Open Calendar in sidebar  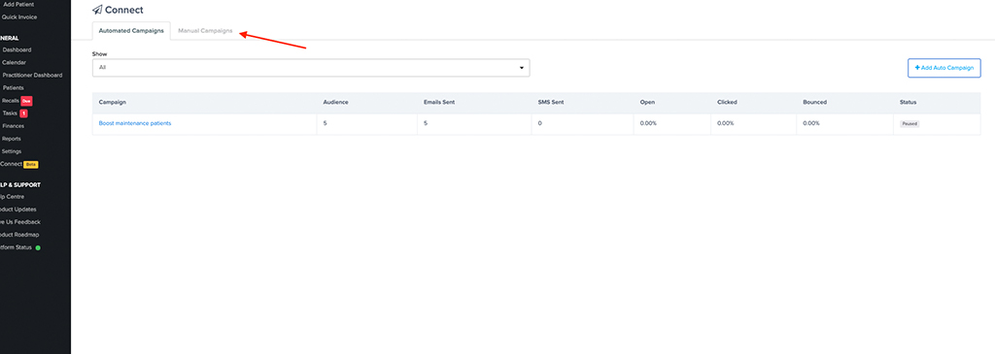(x=14, y=62)
